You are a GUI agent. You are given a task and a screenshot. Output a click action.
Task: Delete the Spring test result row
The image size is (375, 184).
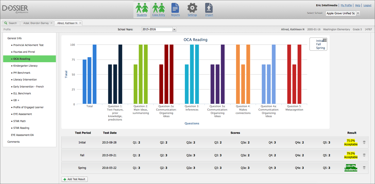(364, 168)
